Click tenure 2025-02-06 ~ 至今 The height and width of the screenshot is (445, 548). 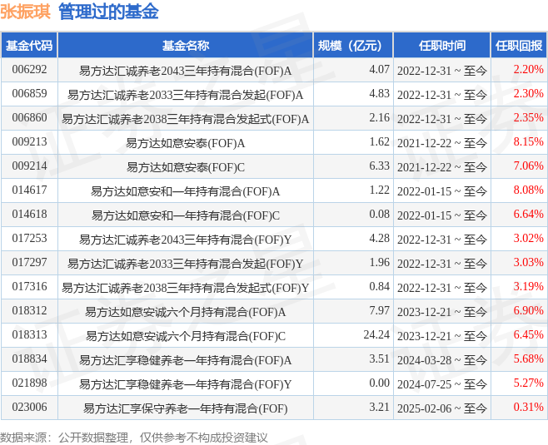pyautogui.click(x=442, y=408)
